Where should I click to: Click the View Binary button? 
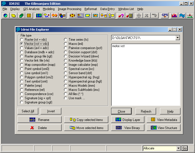[128, 128]
